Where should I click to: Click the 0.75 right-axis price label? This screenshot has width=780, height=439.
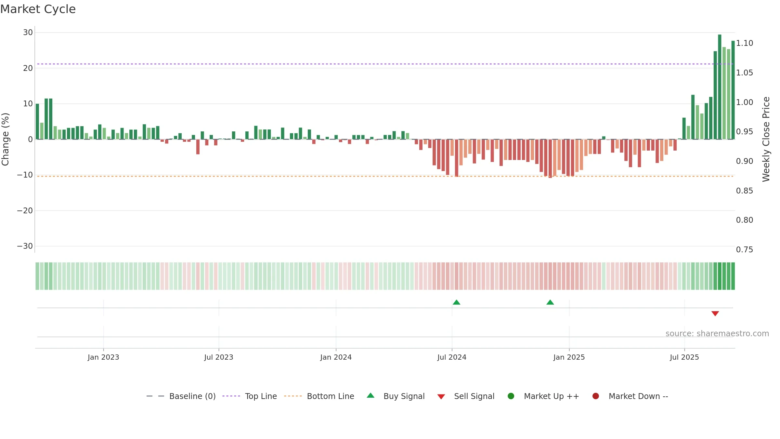[x=745, y=250]
